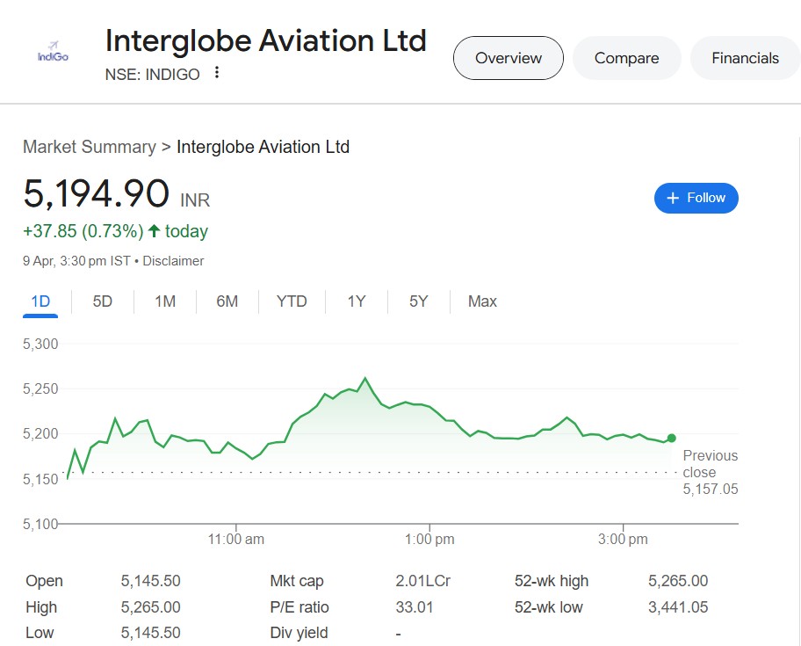Show year-to-date YTD chart
This screenshot has width=801, height=646.
(x=292, y=301)
